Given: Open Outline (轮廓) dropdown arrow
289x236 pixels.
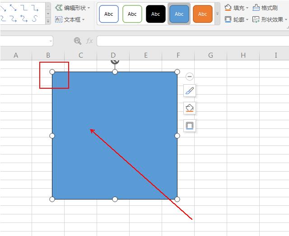Looking at the screenshot, I should pos(247,19).
